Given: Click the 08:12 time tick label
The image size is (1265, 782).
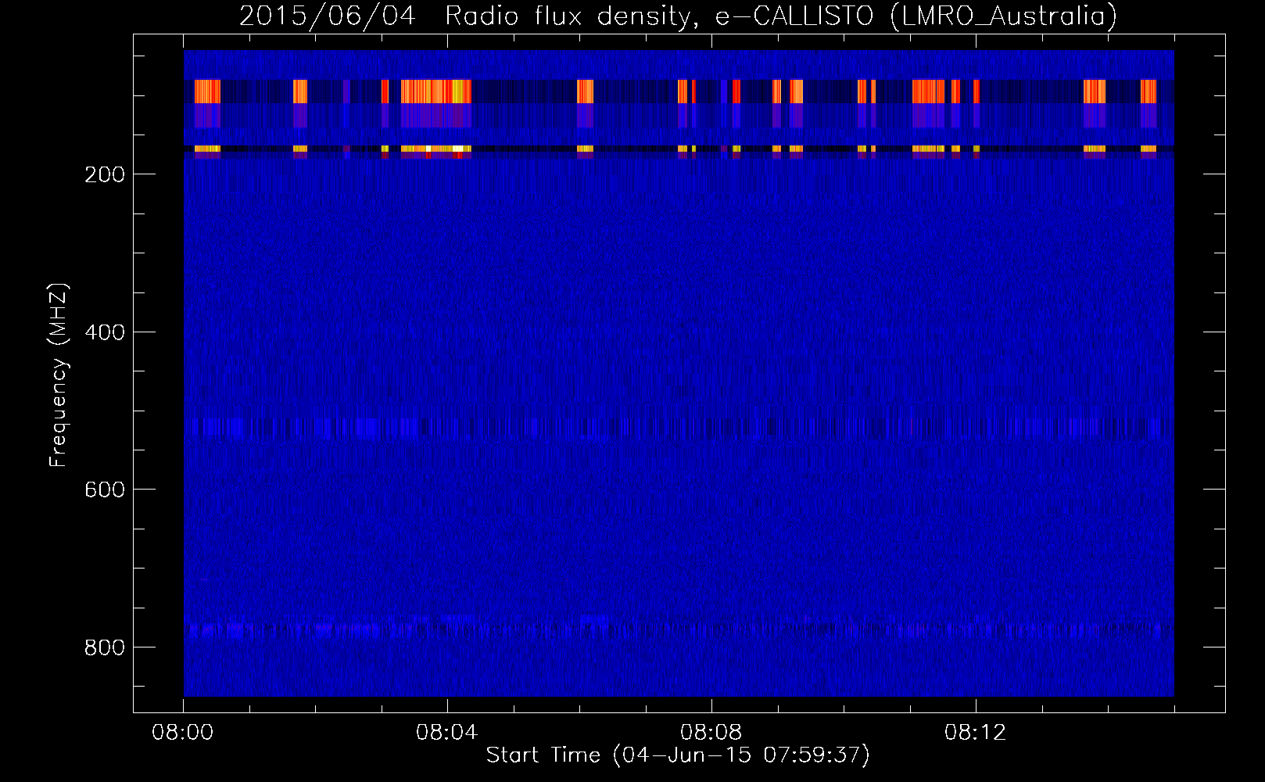Looking at the screenshot, I should pyautogui.click(x=975, y=733).
